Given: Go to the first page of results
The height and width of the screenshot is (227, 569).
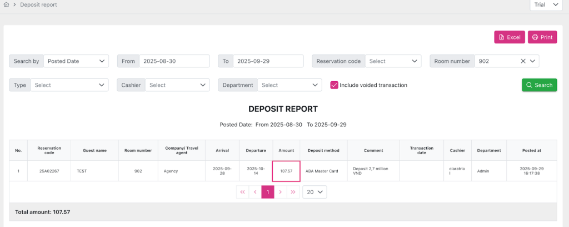Looking at the screenshot, I should coord(242,192).
